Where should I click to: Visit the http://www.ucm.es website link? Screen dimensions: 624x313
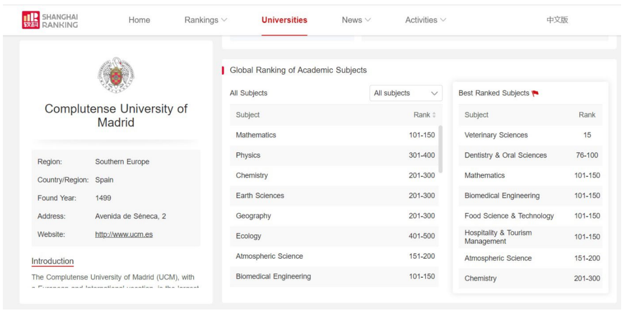124,234
